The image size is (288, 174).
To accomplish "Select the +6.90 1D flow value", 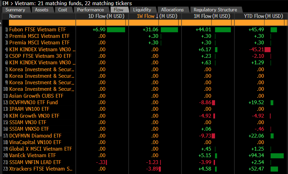I will pyautogui.click(x=99, y=30).
